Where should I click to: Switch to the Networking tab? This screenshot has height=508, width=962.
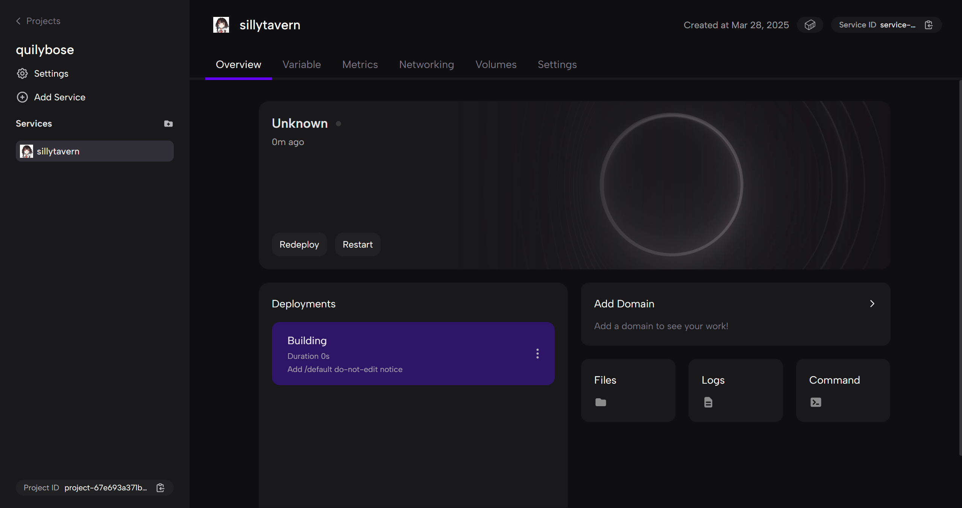(426, 65)
